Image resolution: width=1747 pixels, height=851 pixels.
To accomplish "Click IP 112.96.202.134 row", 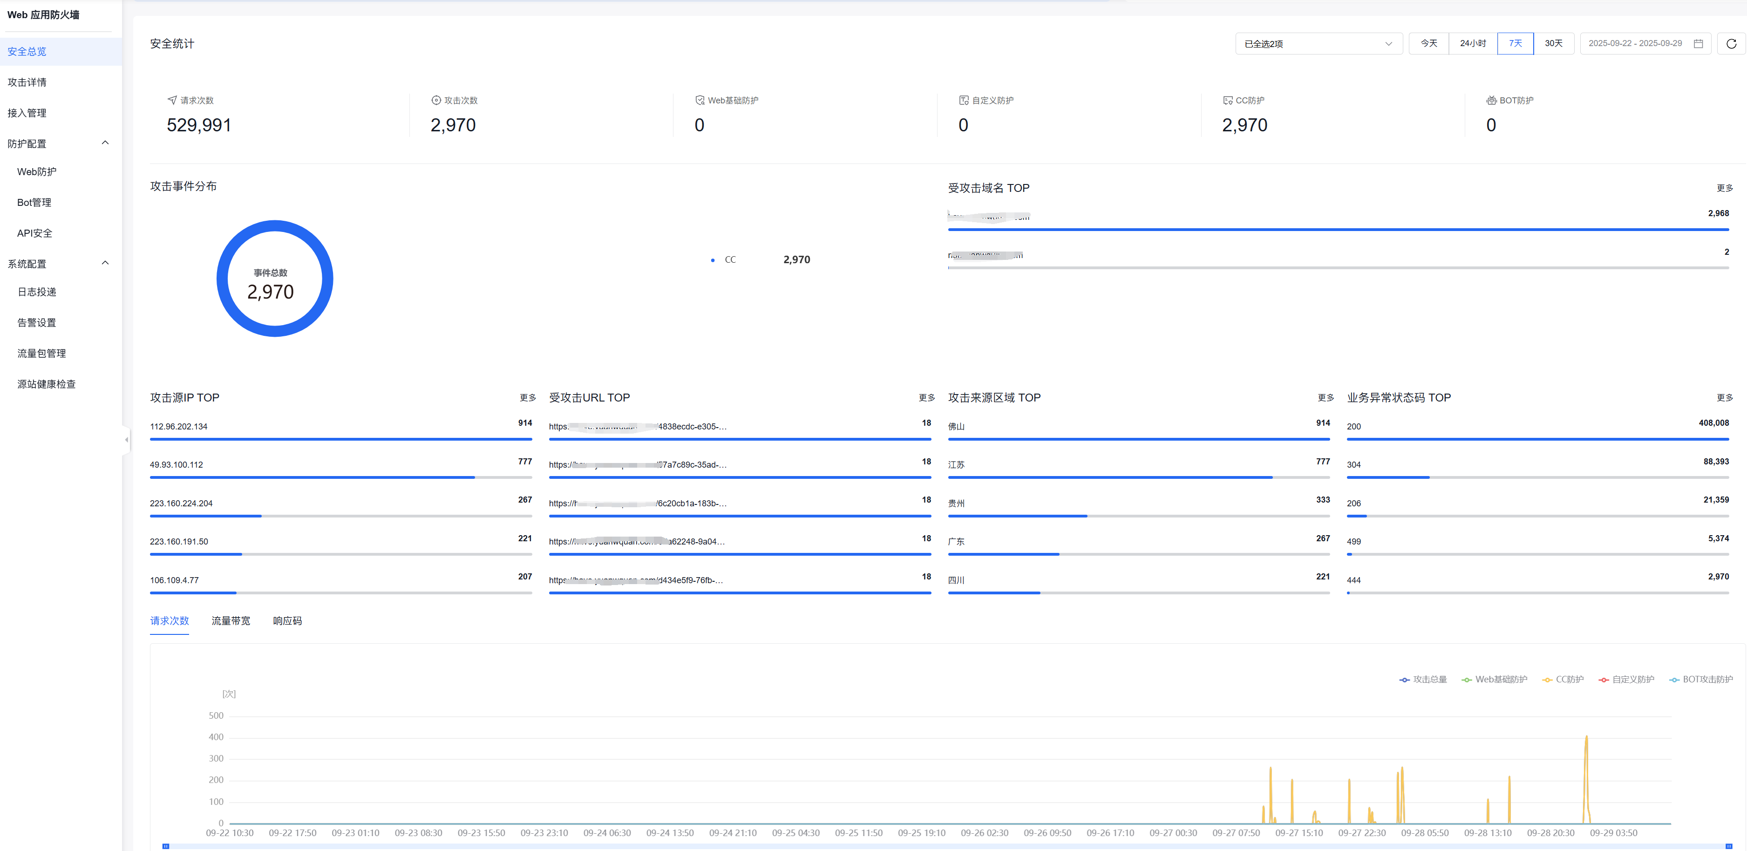I will click(341, 429).
